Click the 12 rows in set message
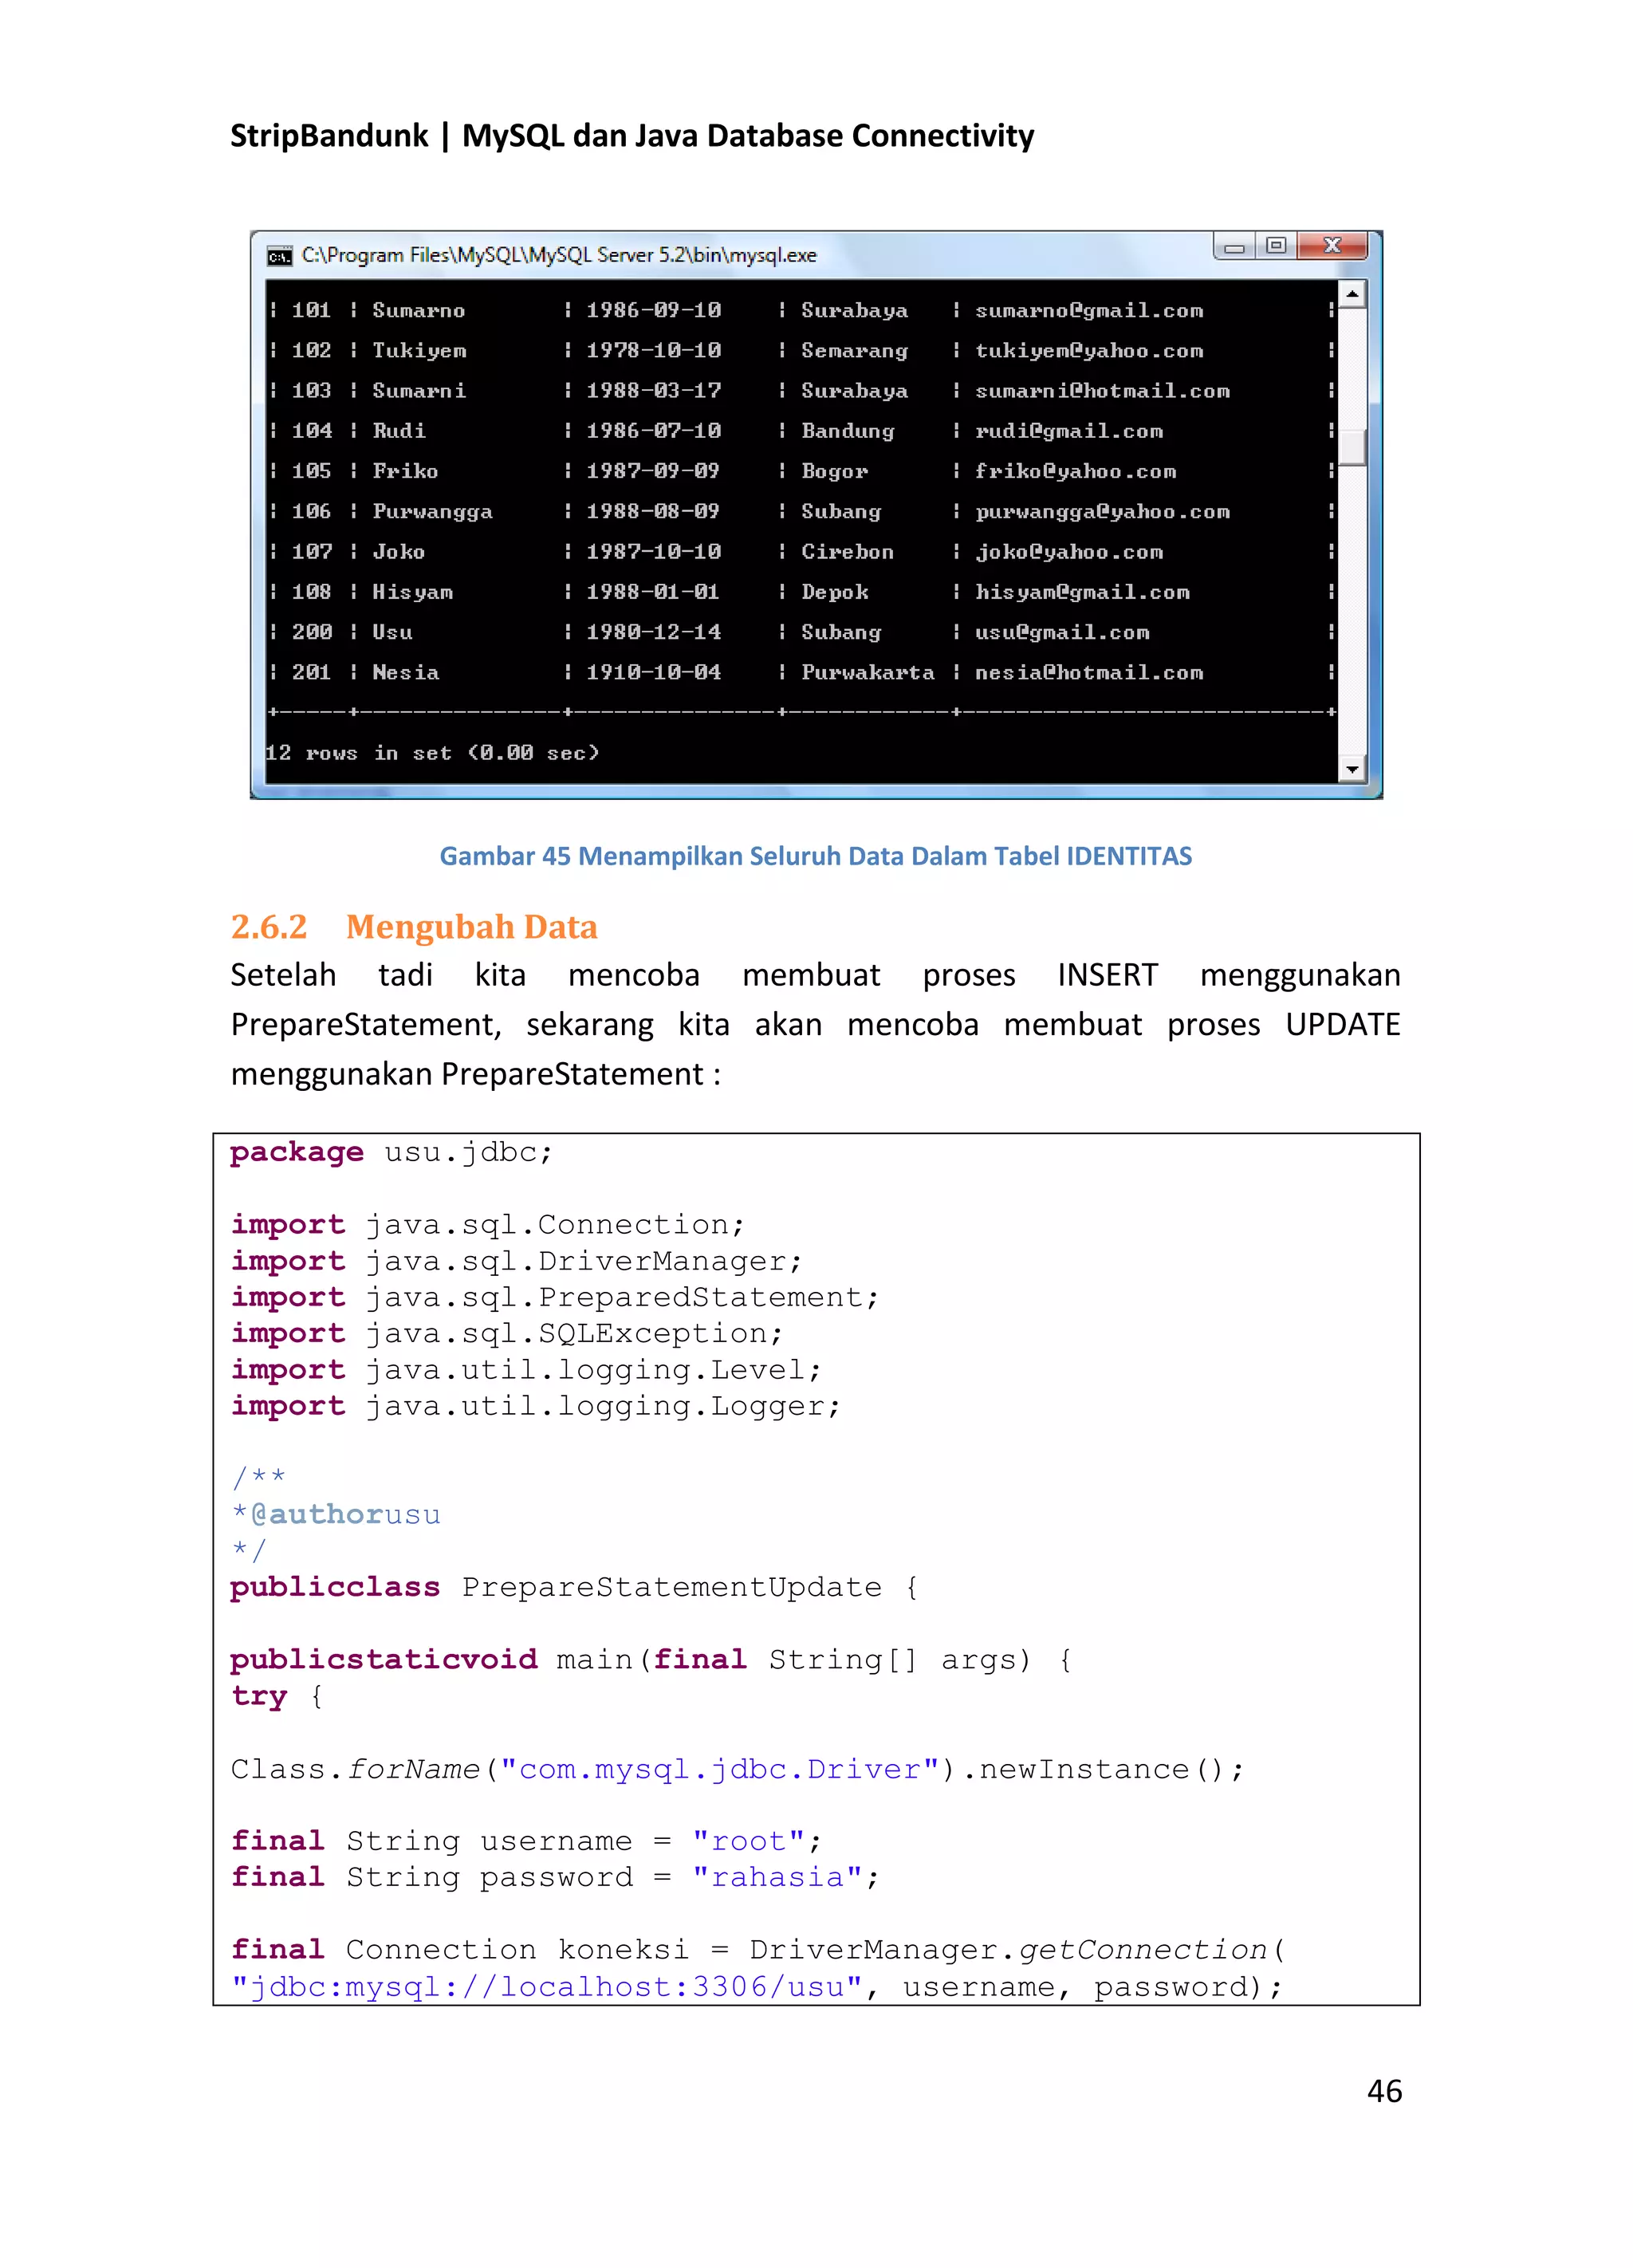The image size is (1633, 2268). [x=432, y=753]
